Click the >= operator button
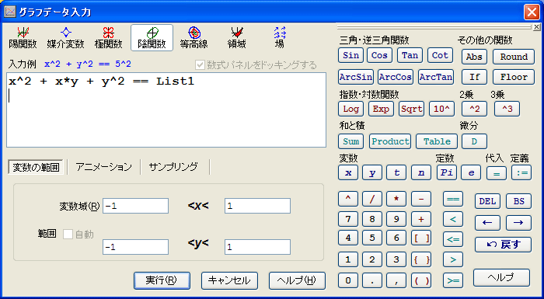 click(x=453, y=281)
